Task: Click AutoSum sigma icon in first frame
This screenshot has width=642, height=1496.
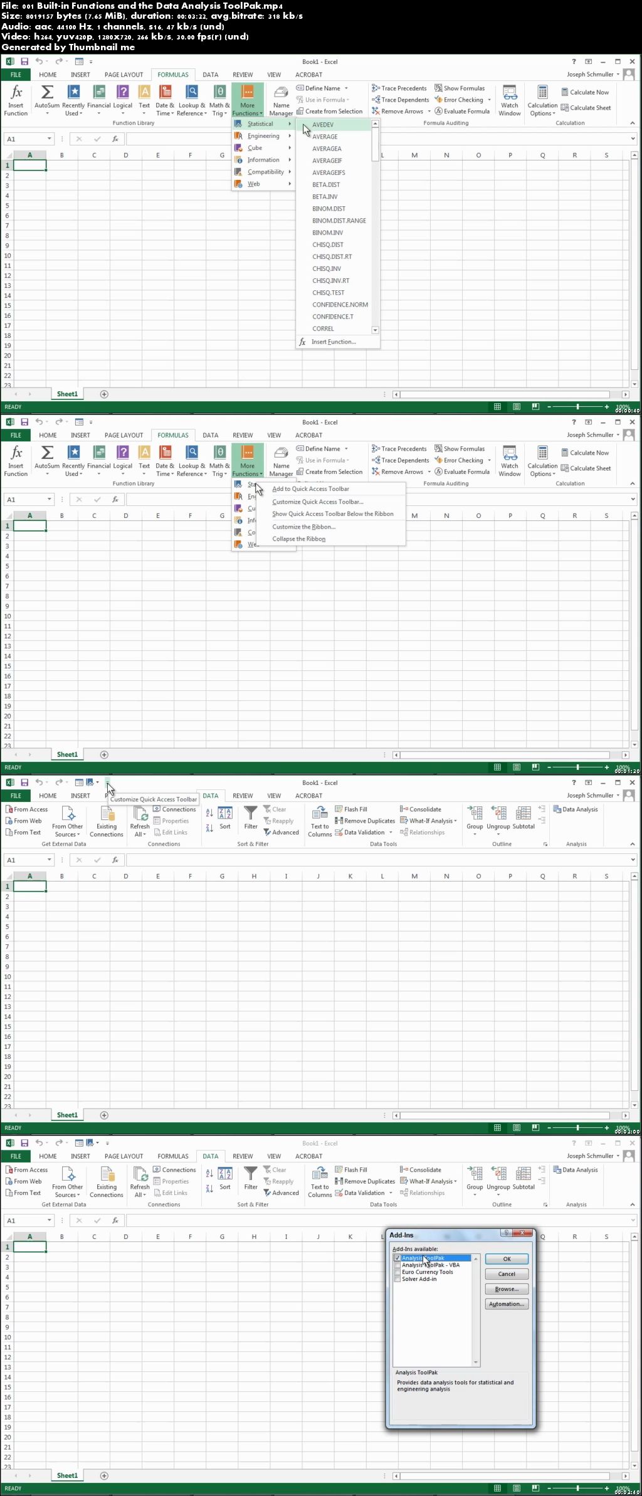Action: pos(47,92)
